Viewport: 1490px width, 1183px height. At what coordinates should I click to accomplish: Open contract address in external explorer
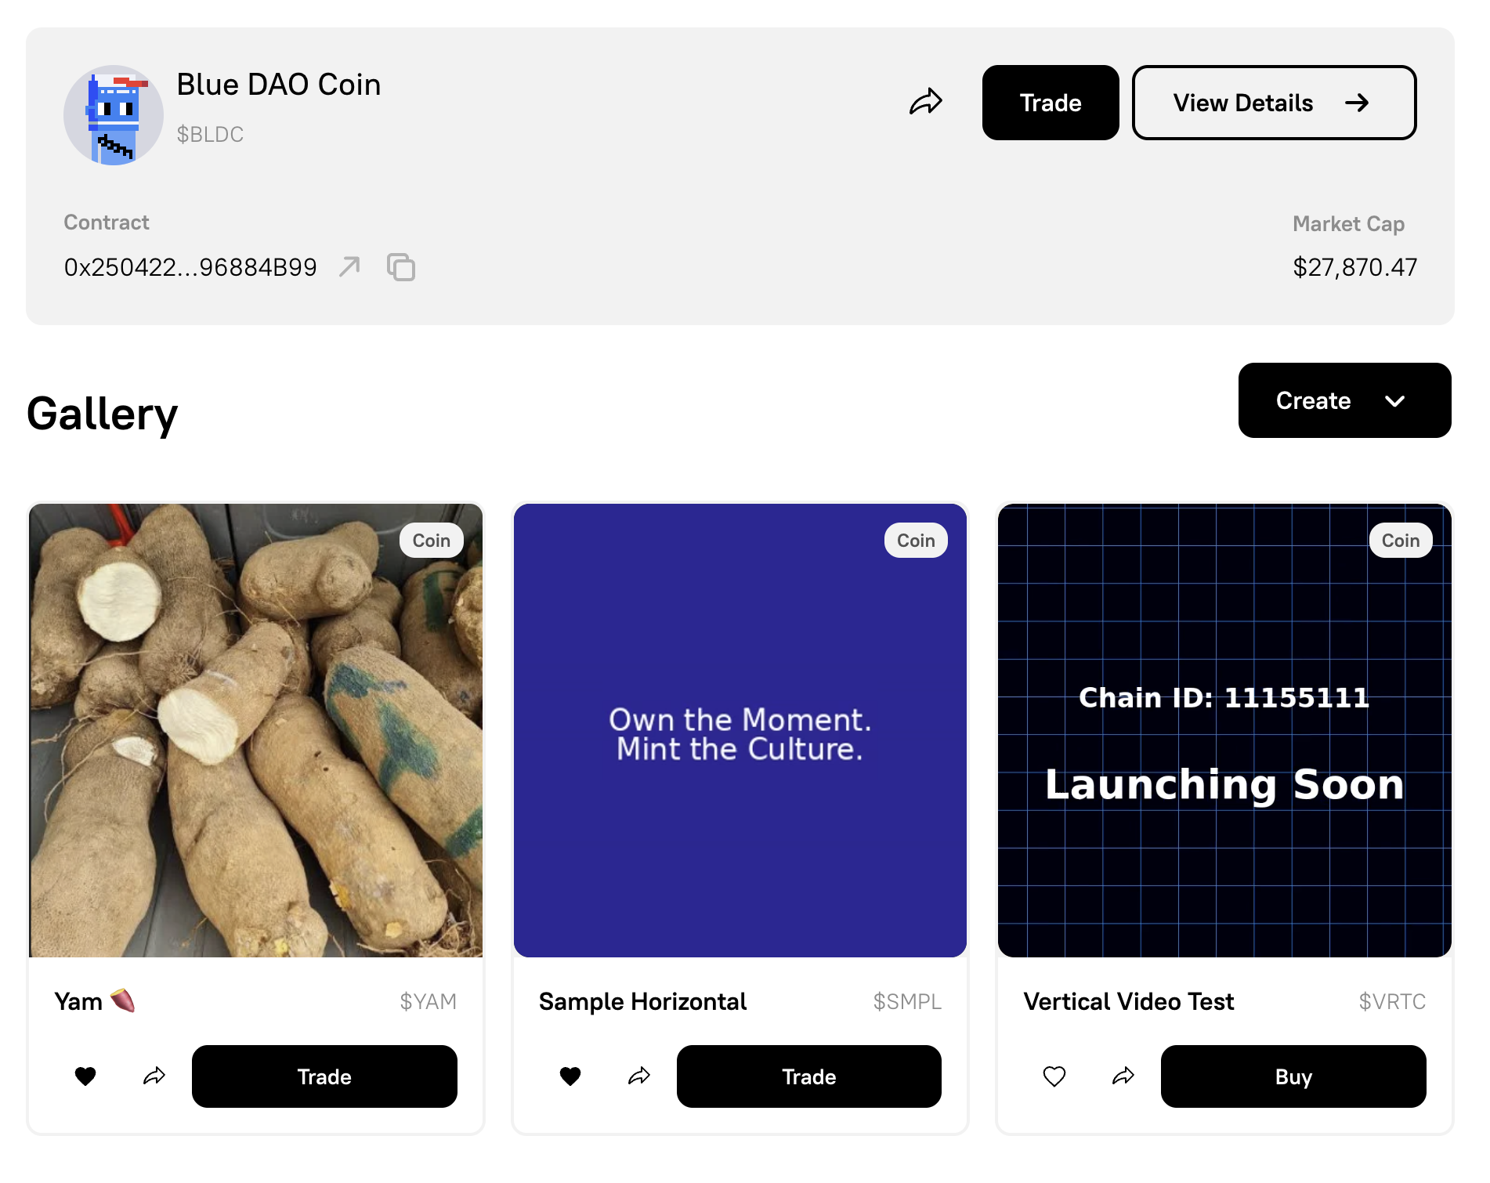pyautogui.click(x=349, y=266)
